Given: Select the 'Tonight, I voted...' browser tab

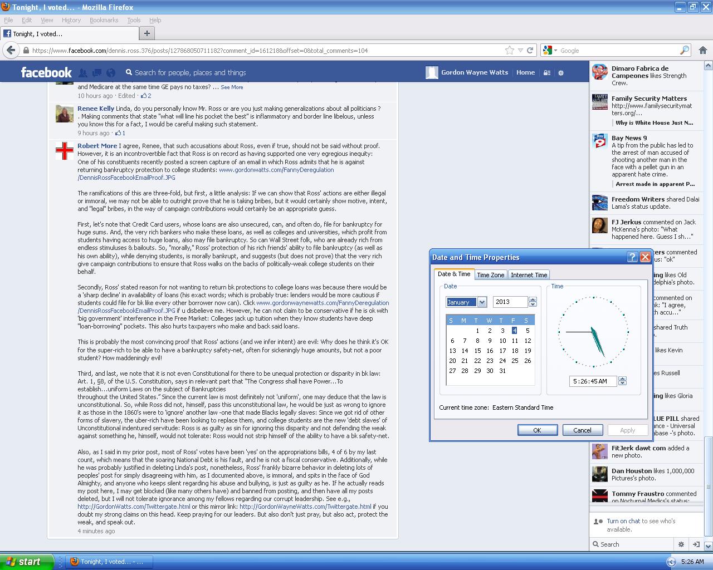Looking at the screenshot, I should [69, 33].
